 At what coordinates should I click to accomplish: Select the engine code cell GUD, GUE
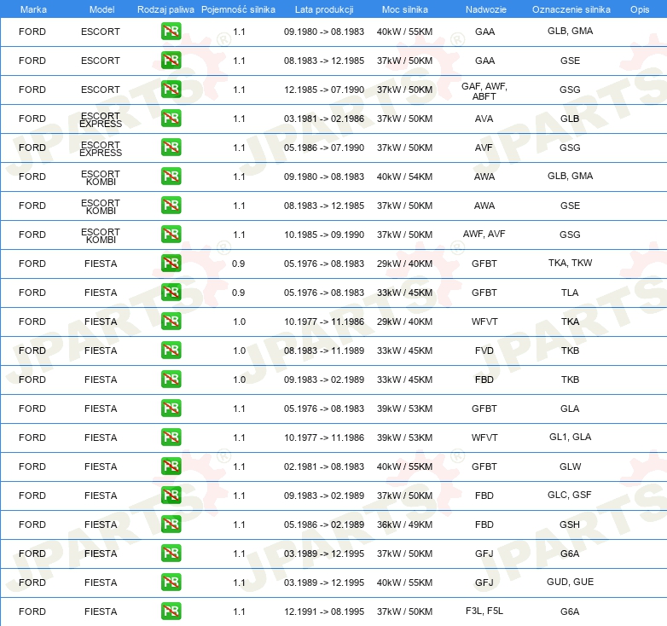(x=570, y=582)
